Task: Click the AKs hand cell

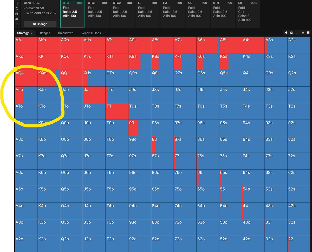Action: (x=49, y=45)
